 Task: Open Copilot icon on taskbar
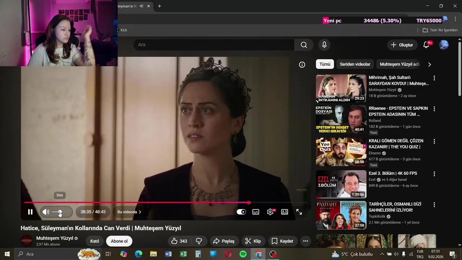(x=124, y=254)
